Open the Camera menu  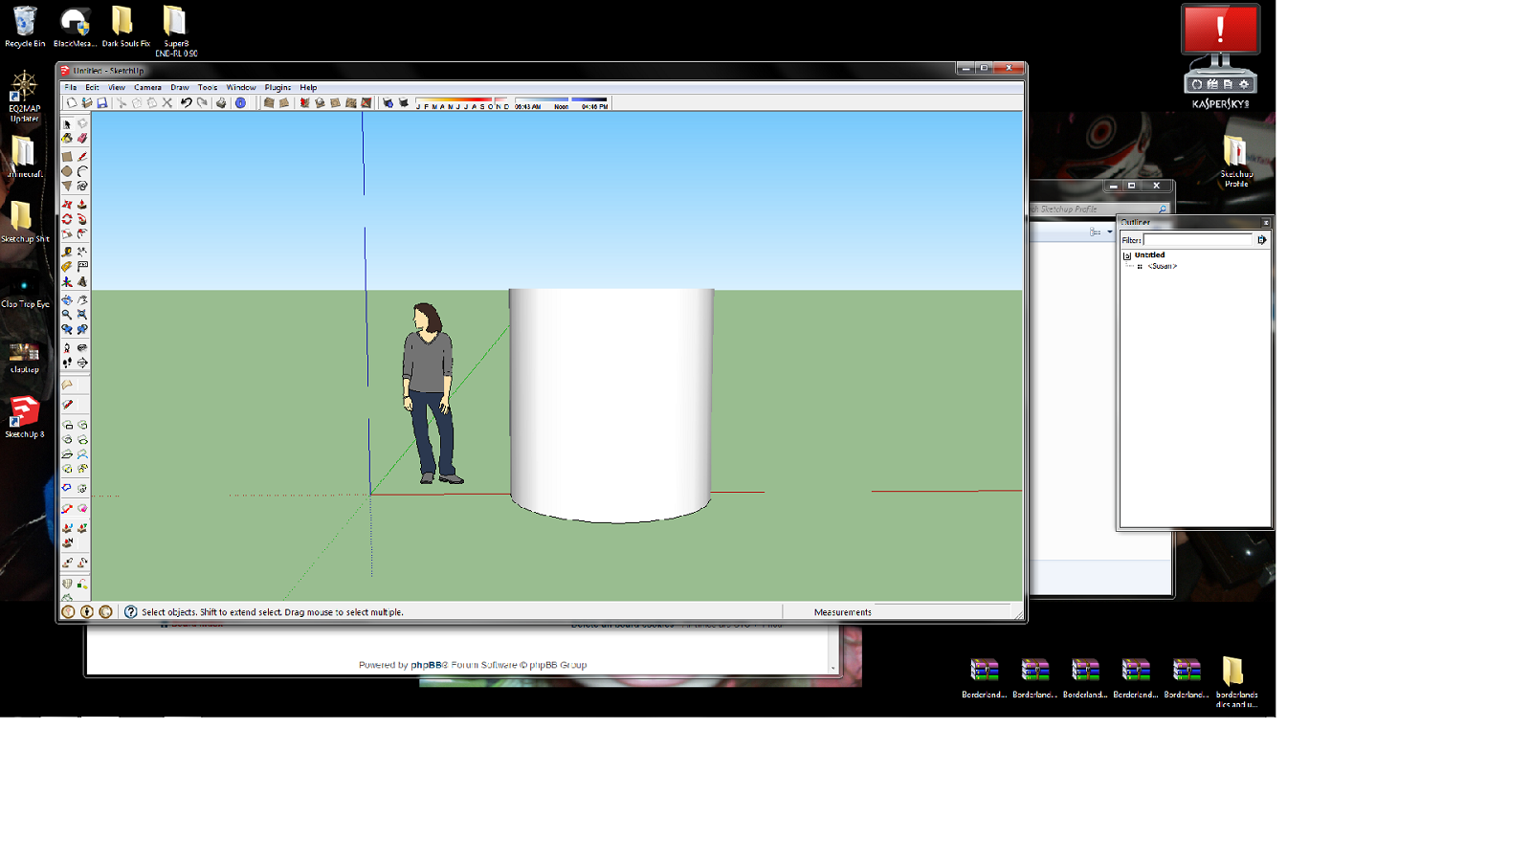point(147,87)
